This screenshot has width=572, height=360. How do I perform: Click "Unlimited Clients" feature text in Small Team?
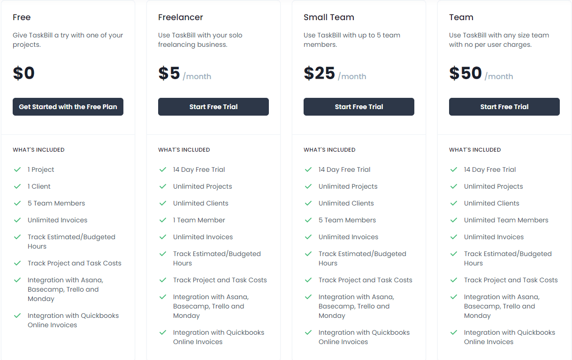click(x=346, y=203)
